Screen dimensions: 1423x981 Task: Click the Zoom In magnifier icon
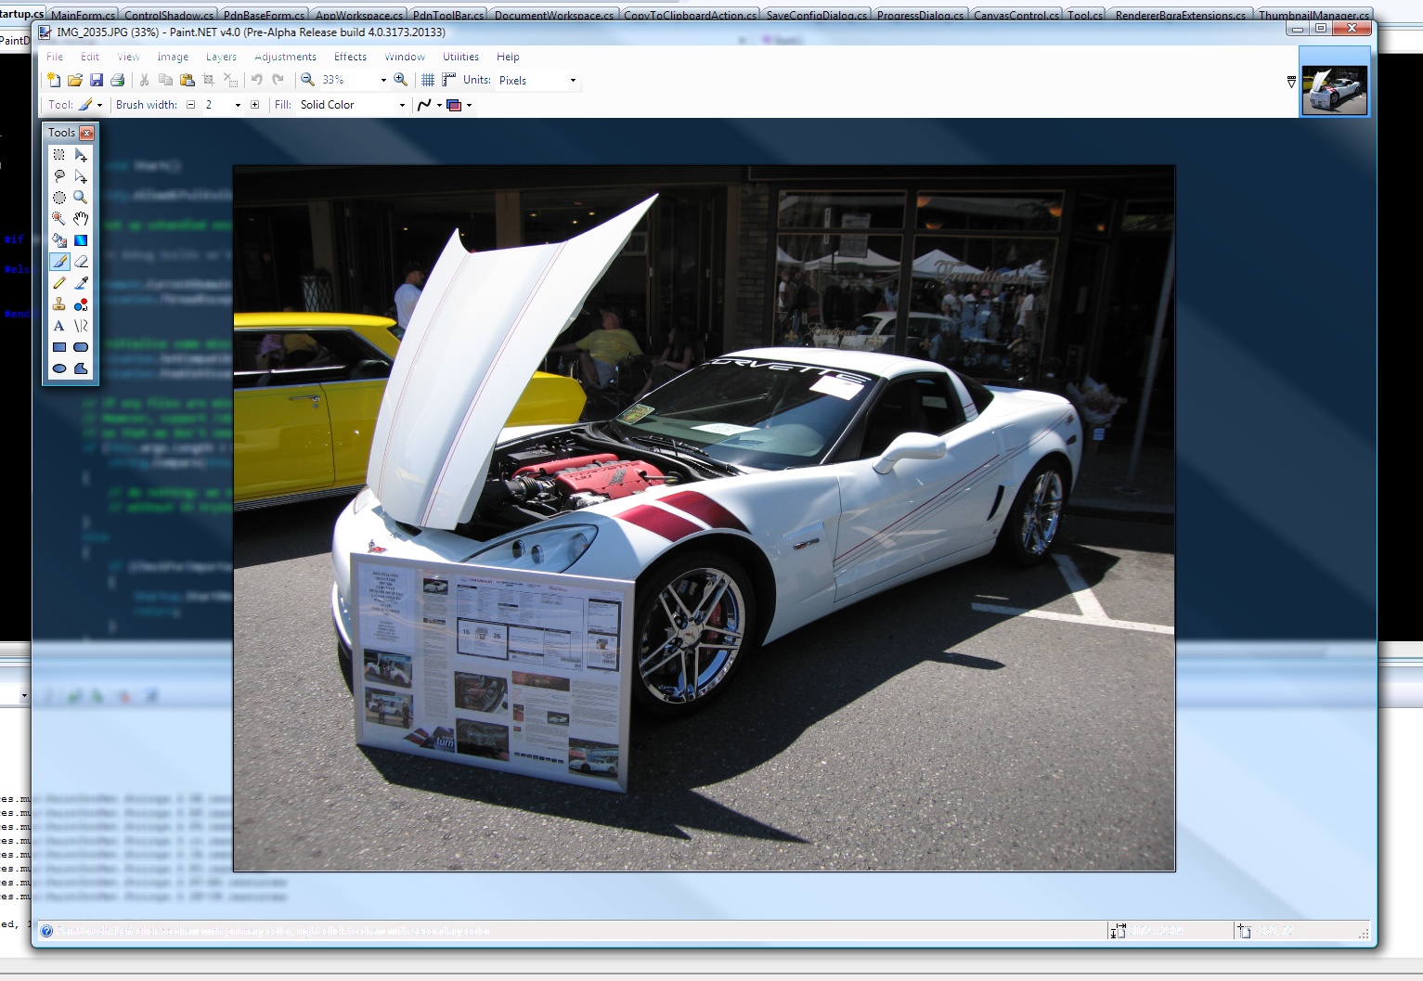(x=400, y=80)
